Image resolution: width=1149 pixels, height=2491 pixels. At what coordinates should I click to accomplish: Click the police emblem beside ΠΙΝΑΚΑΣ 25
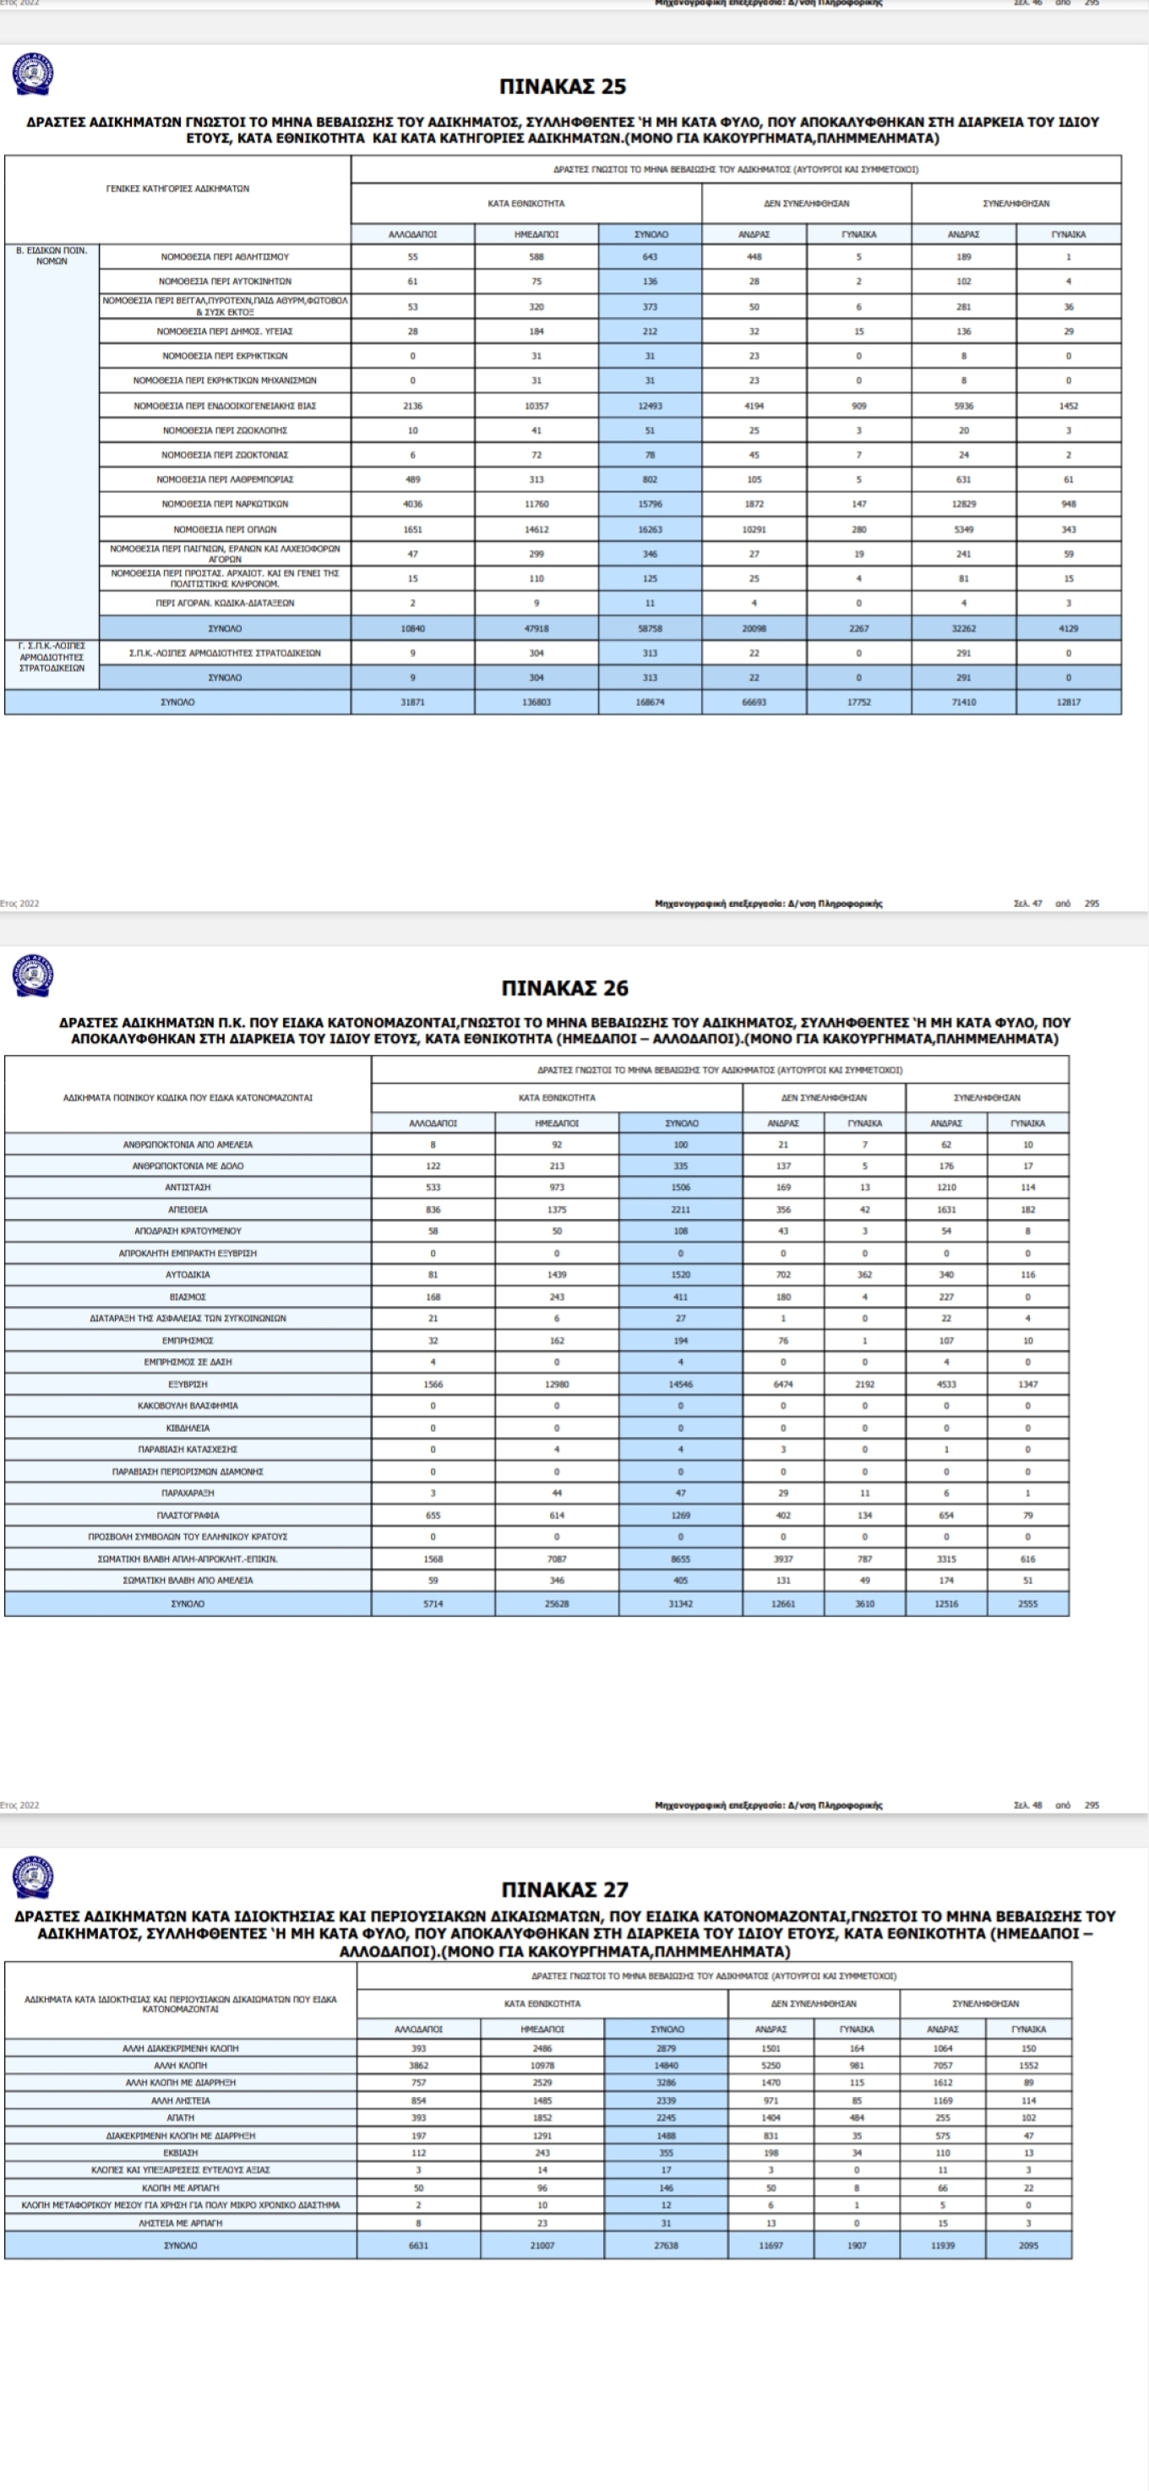(x=33, y=75)
